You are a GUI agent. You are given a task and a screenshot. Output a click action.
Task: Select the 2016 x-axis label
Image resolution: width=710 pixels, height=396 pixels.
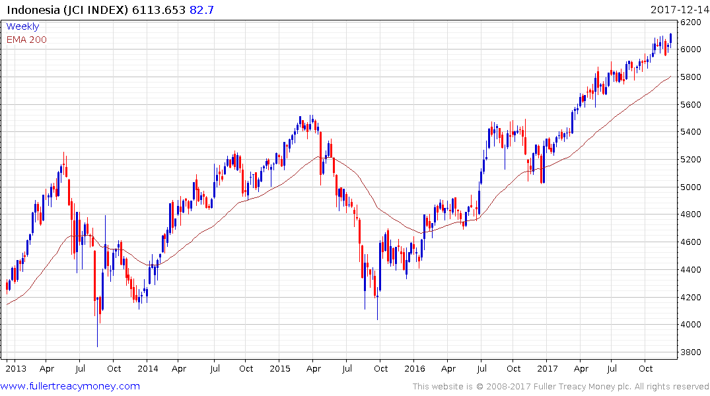pyautogui.click(x=415, y=368)
